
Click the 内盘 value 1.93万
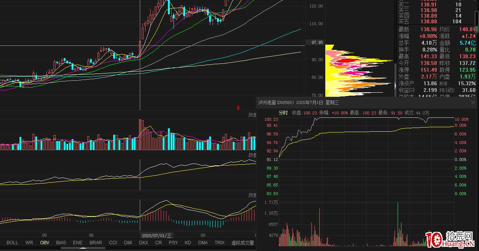pyautogui.click(x=468, y=77)
